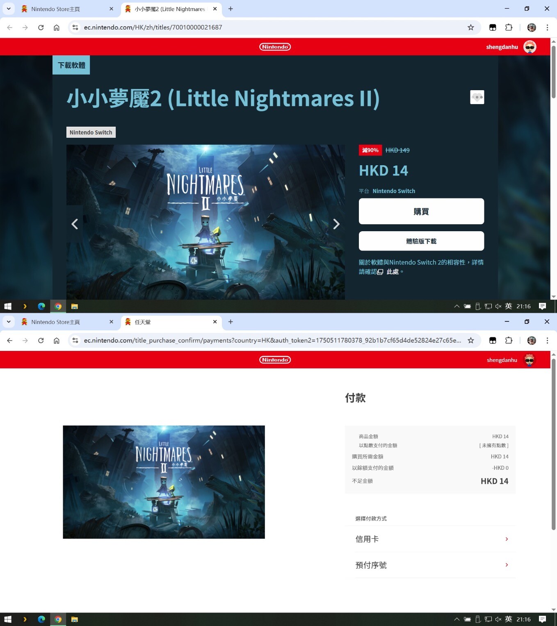
Task: Show hidden tray icons in the lower taskbar
Action: click(457, 619)
